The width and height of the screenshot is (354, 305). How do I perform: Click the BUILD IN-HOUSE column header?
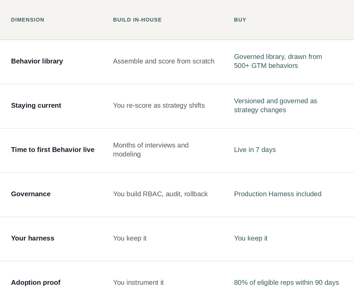click(137, 20)
